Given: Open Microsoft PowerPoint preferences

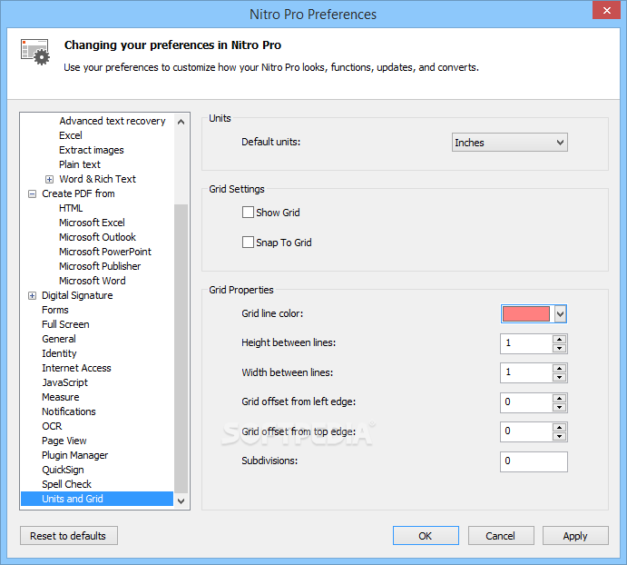Looking at the screenshot, I should coord(105,252).
